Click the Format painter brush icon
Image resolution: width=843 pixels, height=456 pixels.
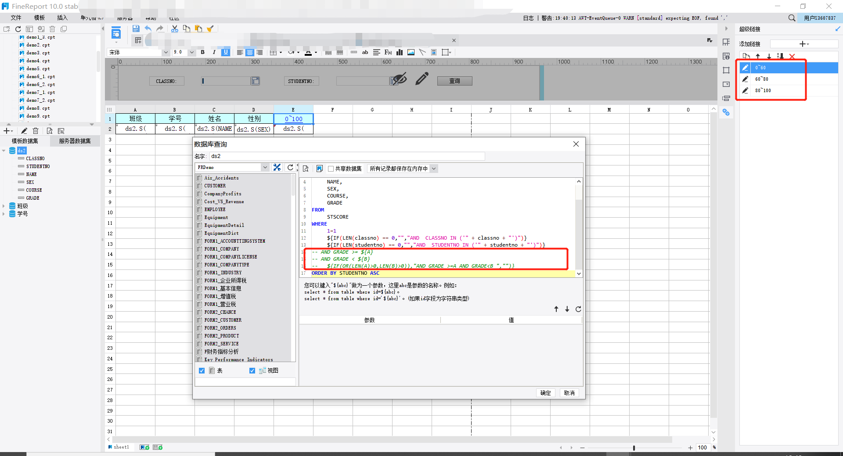pos(210,29)
